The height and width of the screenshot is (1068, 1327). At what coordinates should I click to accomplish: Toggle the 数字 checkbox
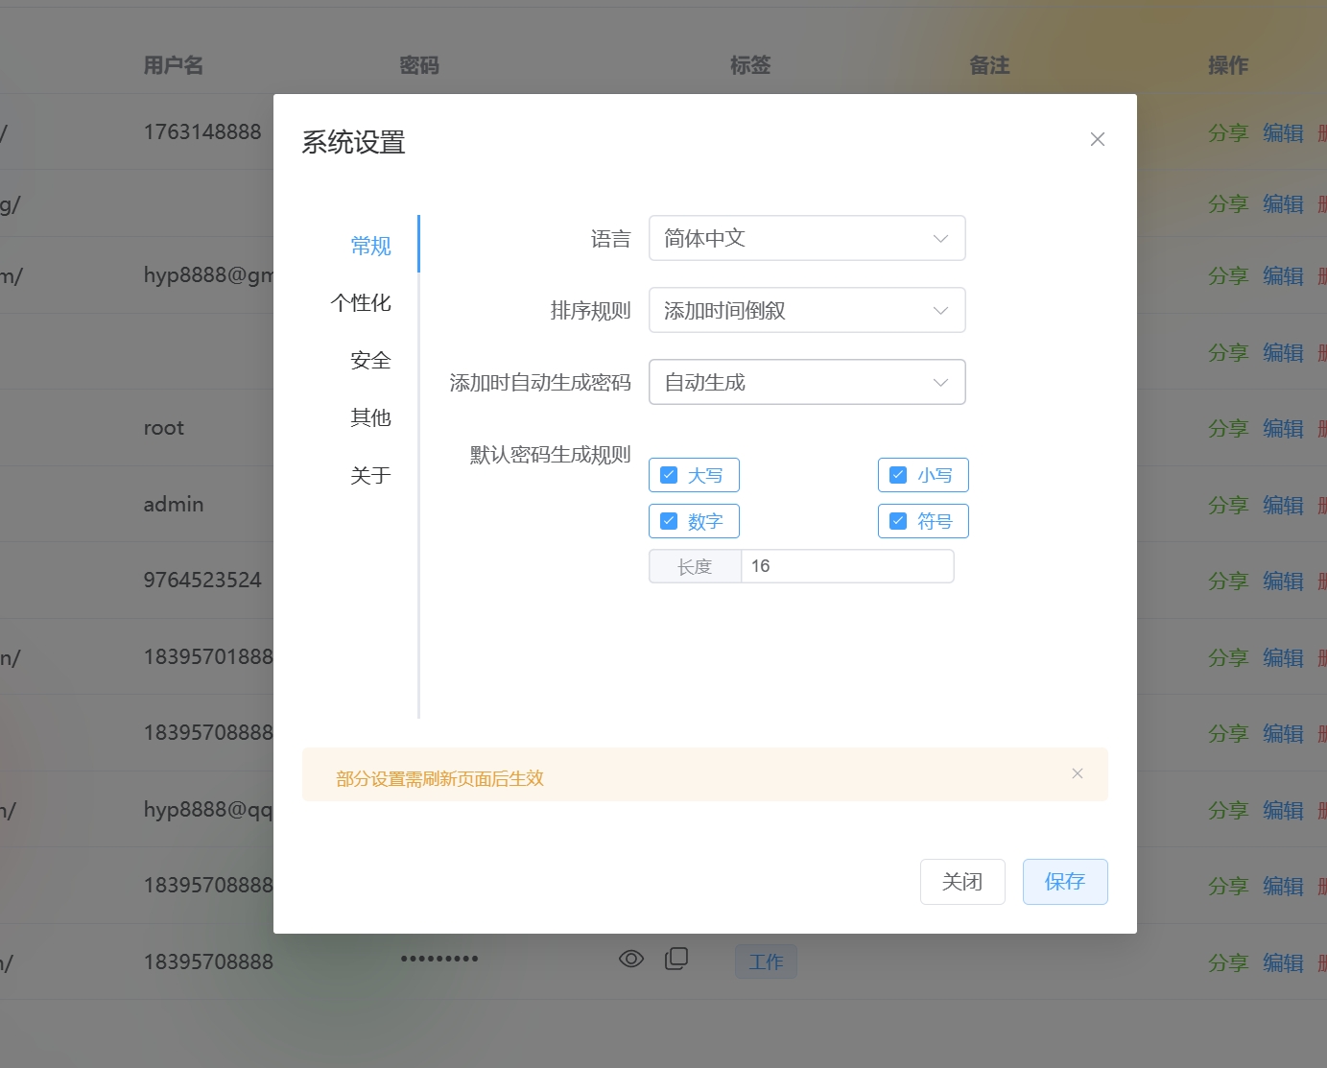[694, 521]
